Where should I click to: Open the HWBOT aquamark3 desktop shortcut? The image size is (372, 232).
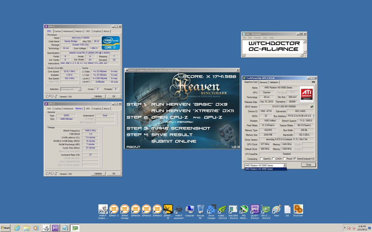(x=179, y=209)
